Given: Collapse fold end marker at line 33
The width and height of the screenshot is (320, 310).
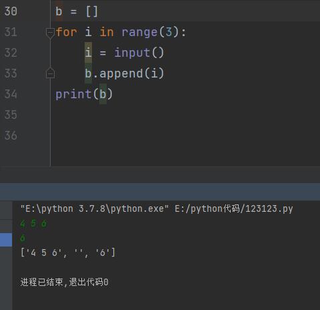Looking at the screenshot, I should click(x=50, y=73).
